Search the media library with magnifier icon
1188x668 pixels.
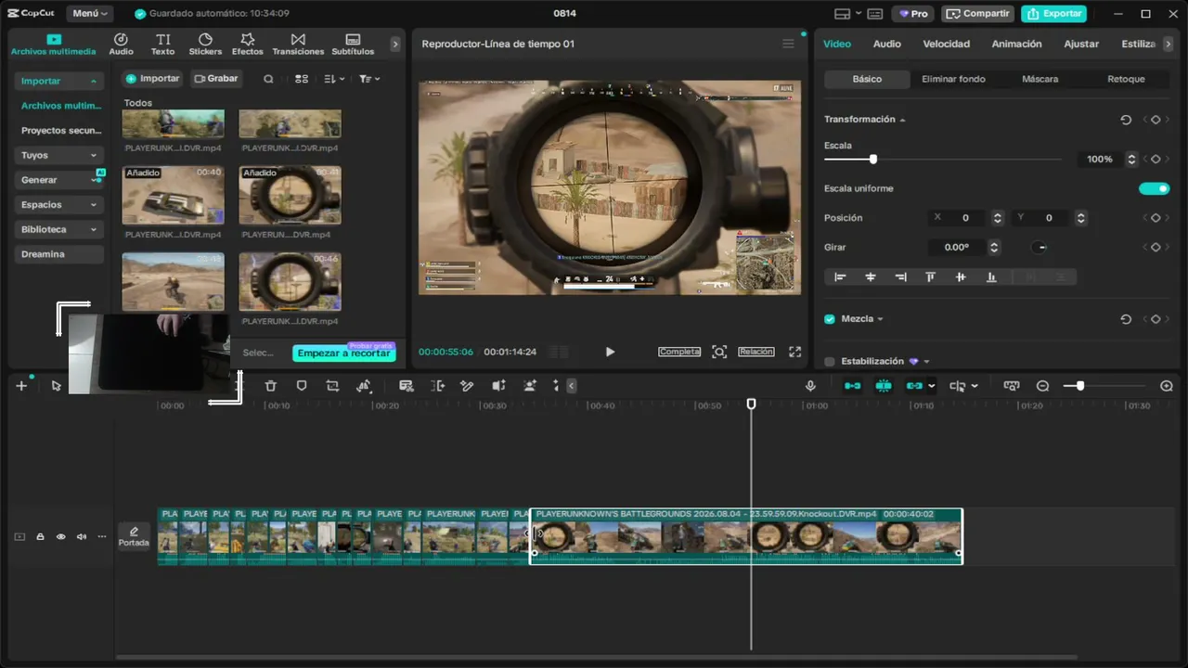coord(268,79)
